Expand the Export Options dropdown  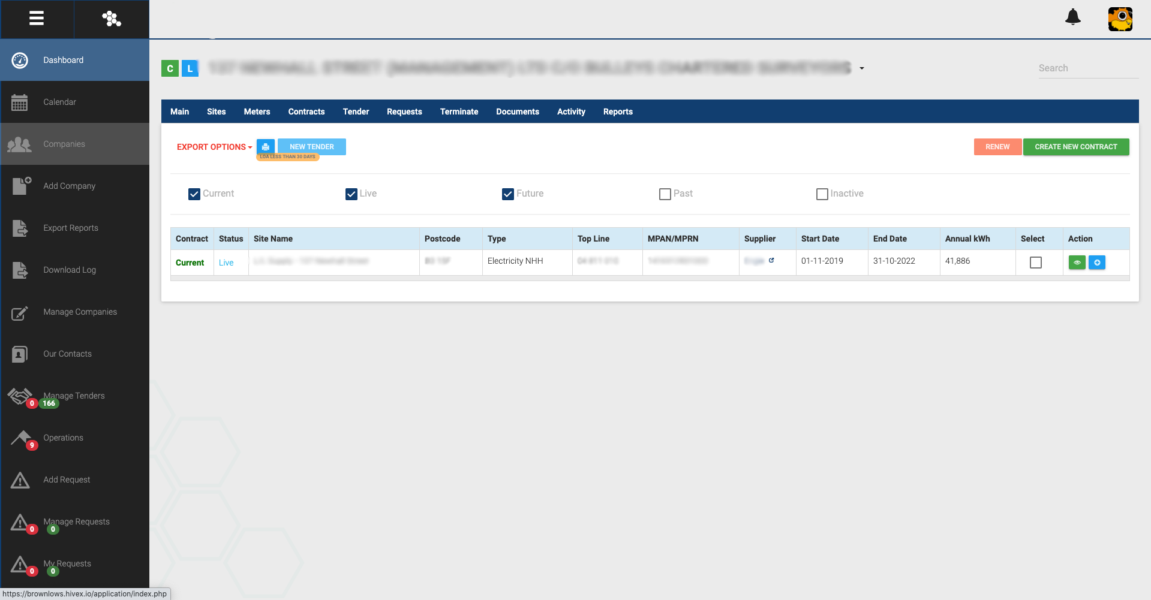coord(214,147)
